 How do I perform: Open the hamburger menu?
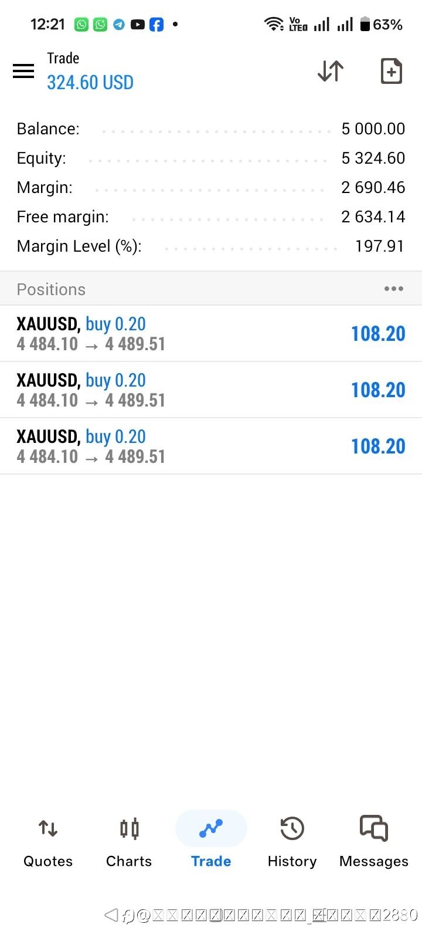point(23,71)
